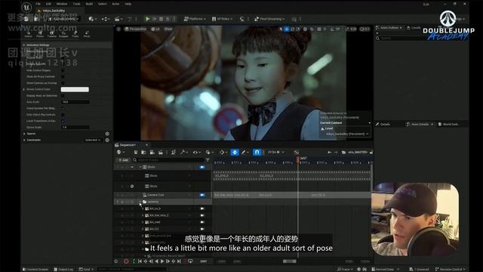Open the Tools menu
The width and height of the screenshot is (483, 272).
[x=76, y=4]
